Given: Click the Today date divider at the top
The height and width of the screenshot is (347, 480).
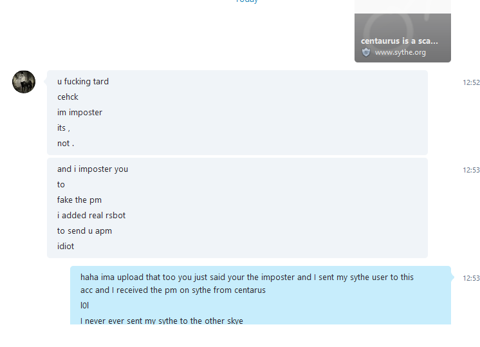Looking at the screenshot, I should coord(247,1).
